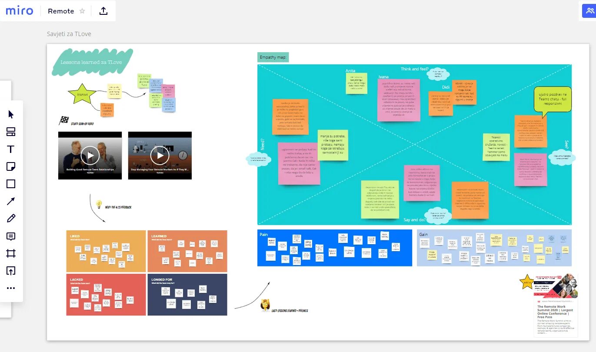596x352 pixels.
Task: Click the 'Didi' name label
Action: (x=446, y=87)
